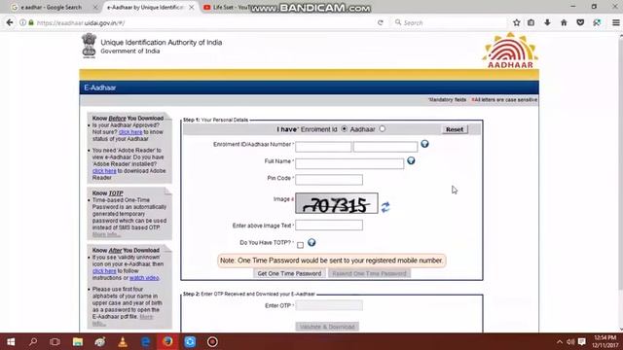
Task: Open the Firefox hamburger menu
Action: (615, 22)
